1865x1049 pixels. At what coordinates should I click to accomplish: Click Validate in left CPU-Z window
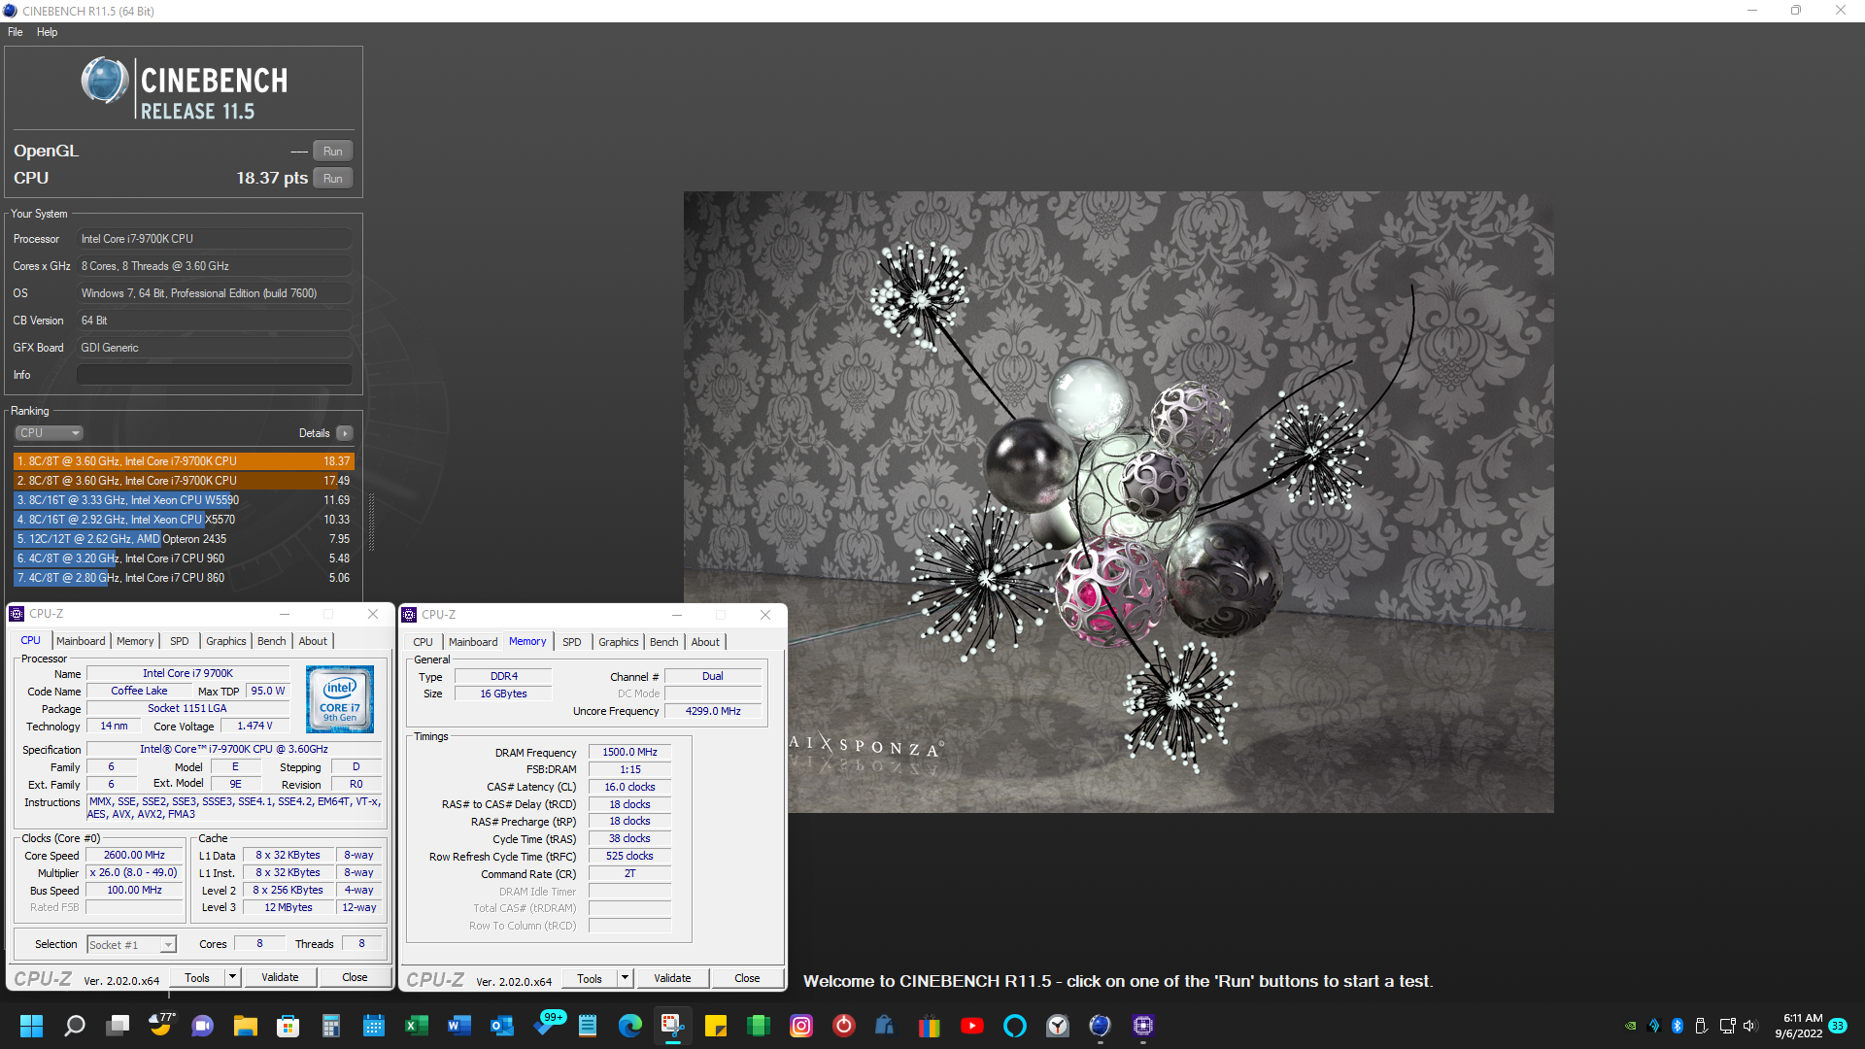[280, 978]
